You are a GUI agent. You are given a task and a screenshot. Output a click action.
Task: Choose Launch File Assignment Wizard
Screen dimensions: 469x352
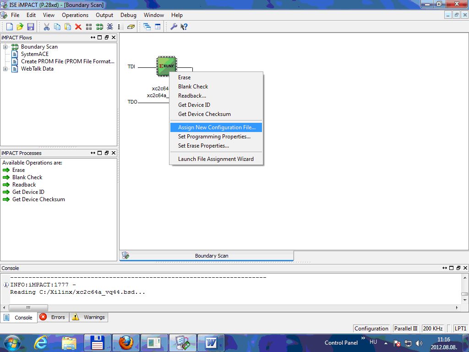click(215, 159)
